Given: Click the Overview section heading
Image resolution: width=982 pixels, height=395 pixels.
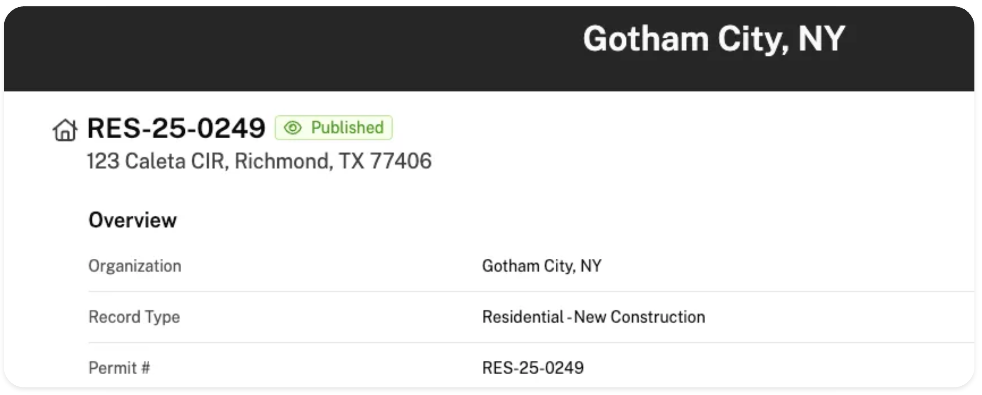Looking at the screenshot, I should [132, 220].
